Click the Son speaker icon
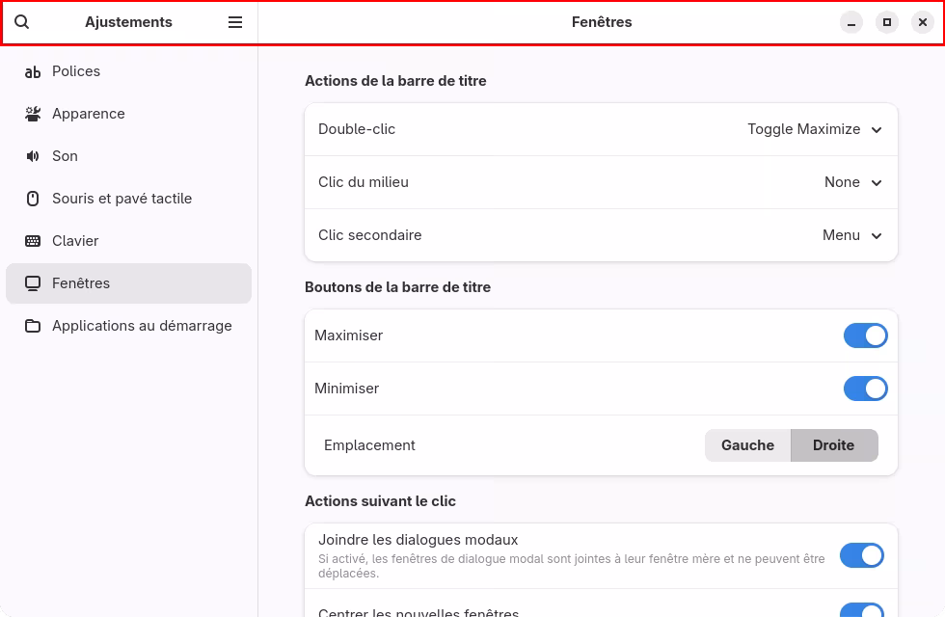Screen dimensions: 945x617 [x=33, y=156]
